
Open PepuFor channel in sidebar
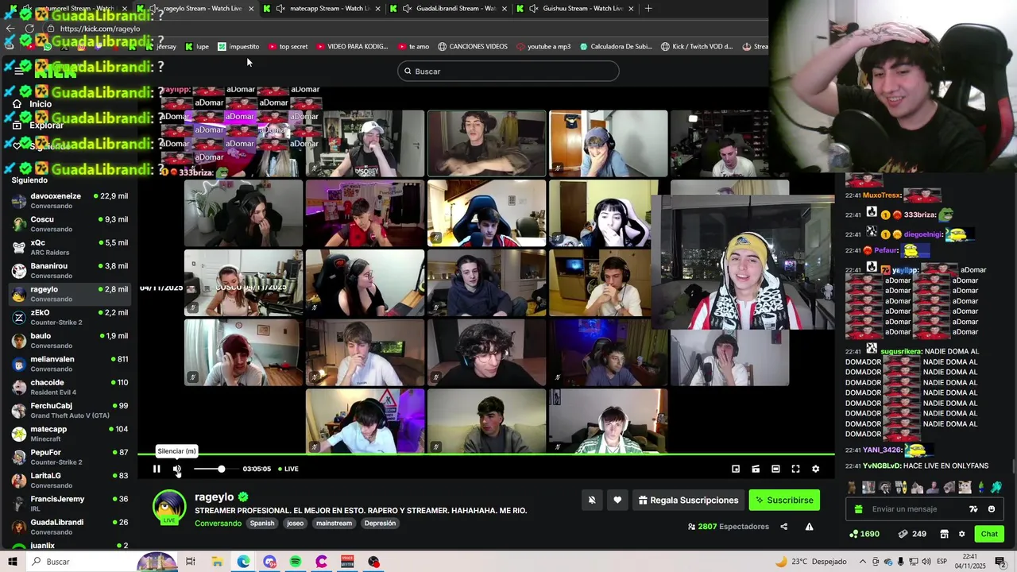click(x=69, y=457)
